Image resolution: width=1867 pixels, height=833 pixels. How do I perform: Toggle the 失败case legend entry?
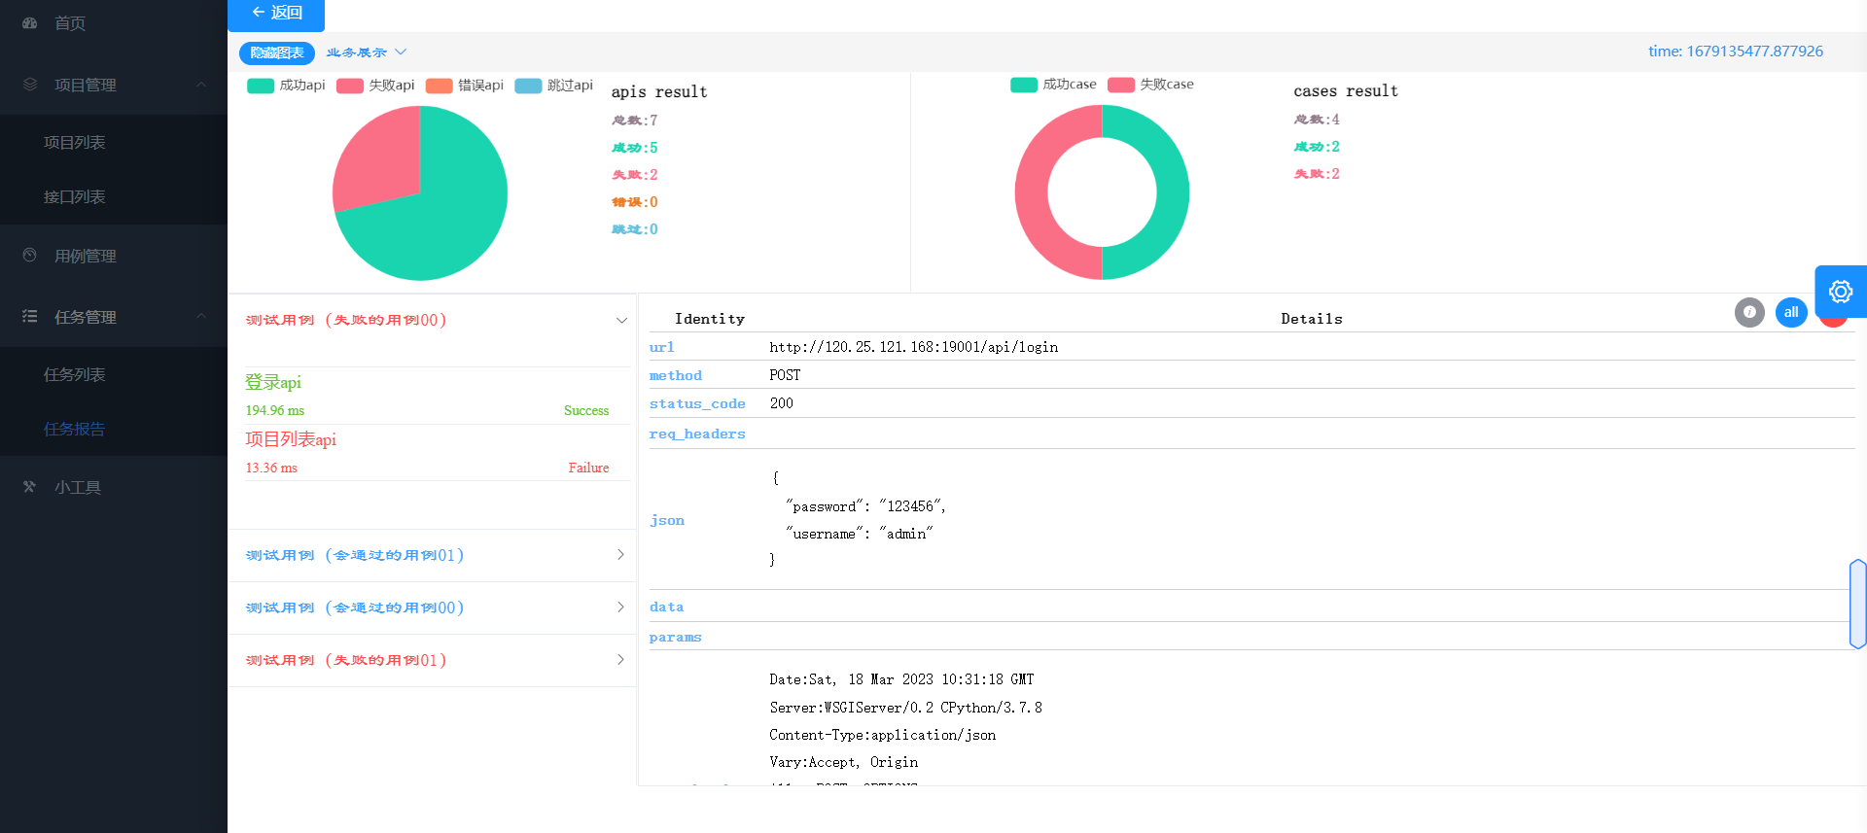tap(1151, 85)
